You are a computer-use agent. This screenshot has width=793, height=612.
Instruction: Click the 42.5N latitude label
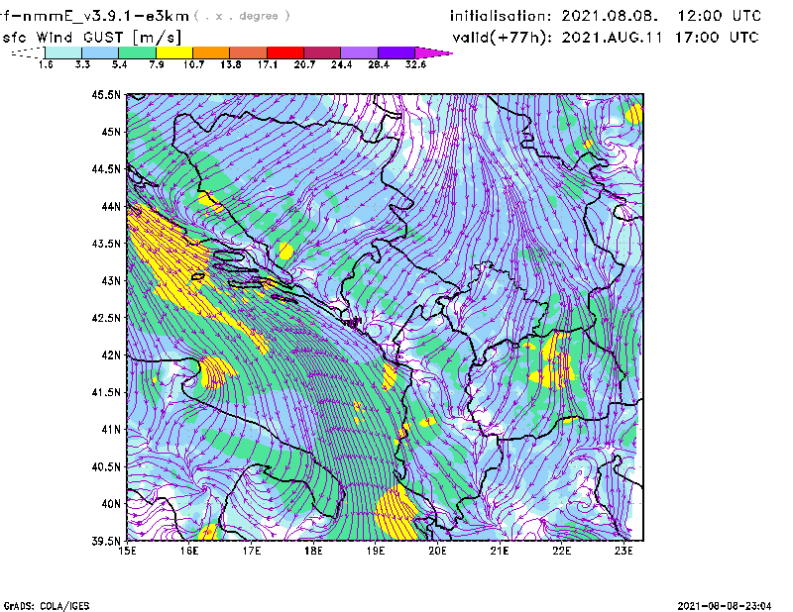106,318
